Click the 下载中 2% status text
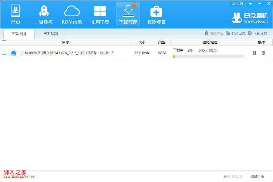The width and height of the screenshot is (273, 182). point(183,50)
